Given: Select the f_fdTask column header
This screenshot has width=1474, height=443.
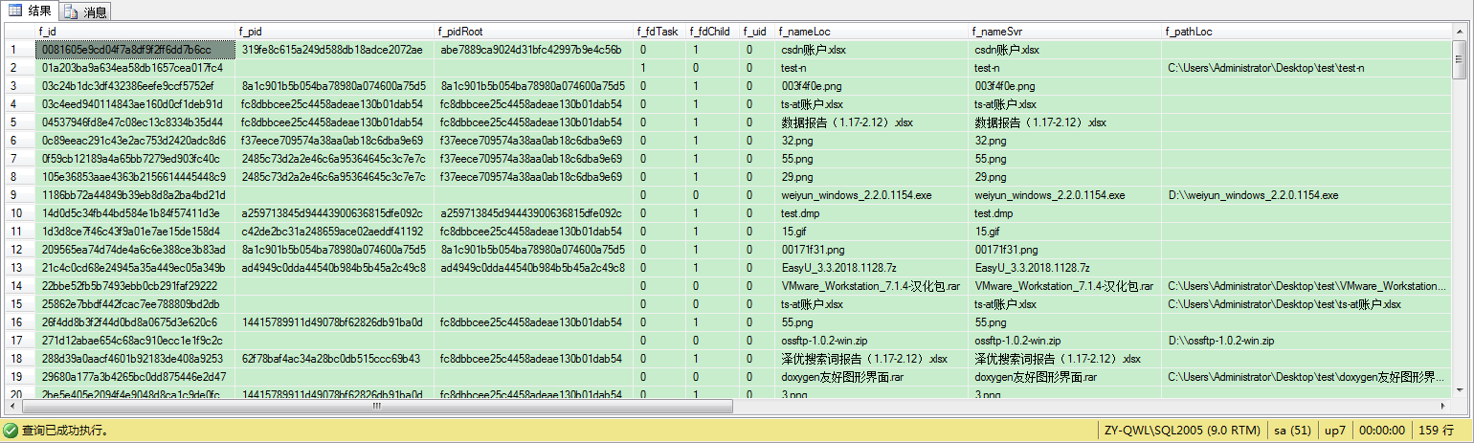Looking at the screenshot, I should coord(658,32).
